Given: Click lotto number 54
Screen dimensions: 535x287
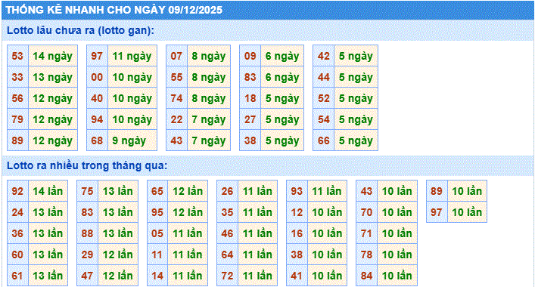Looking at the screenshot, I should (x=323, y=119).
